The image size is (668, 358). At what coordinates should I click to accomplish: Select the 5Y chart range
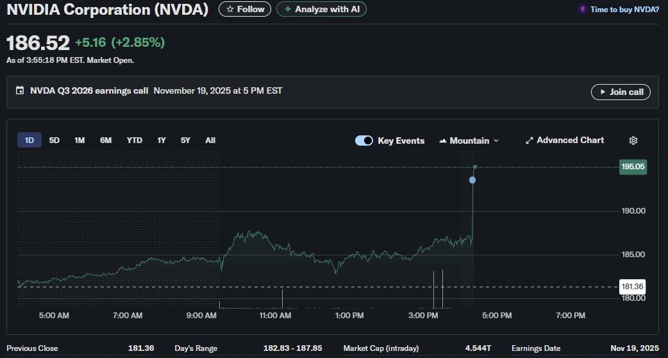(x=185, y=141)
